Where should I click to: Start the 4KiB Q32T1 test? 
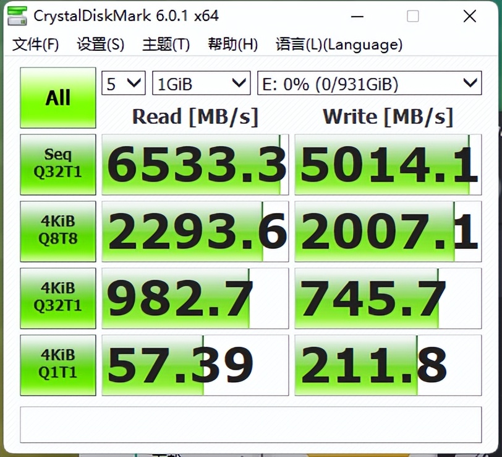58,298
